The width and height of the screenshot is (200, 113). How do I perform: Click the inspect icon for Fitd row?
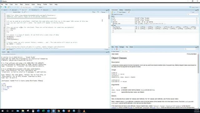(x=197, y=20)
